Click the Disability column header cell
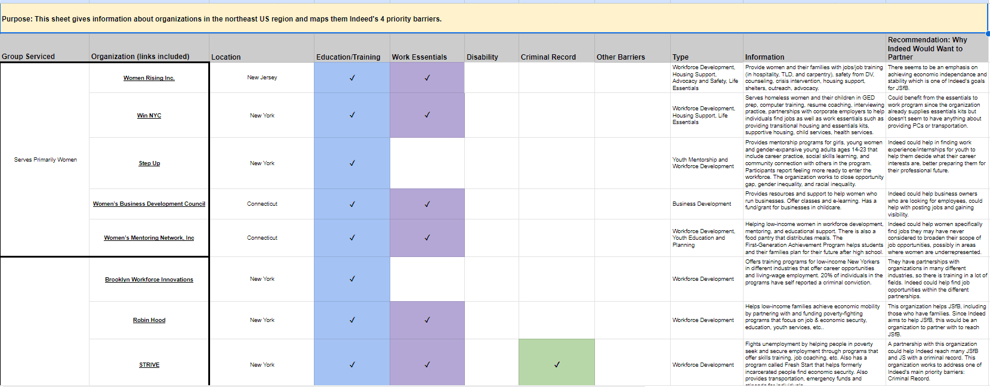Image resolution: width=990 pixels, height=387 pixels. click(x=492, y=48)
